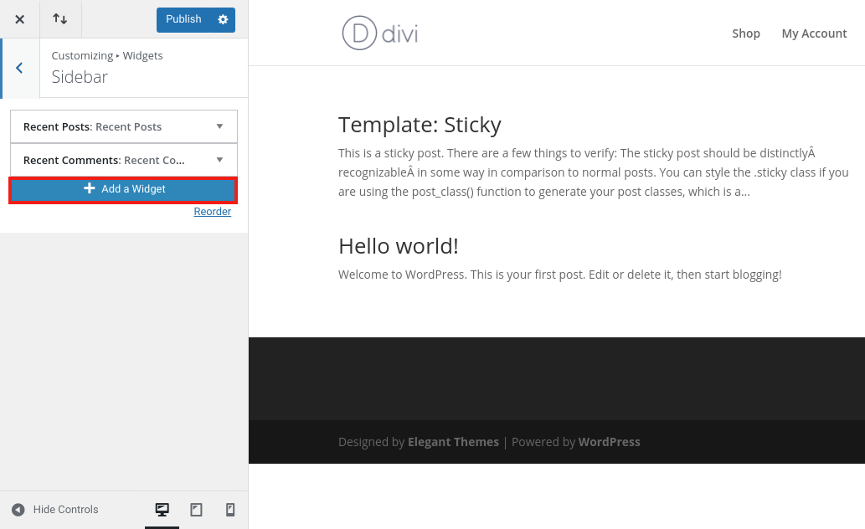Click the up-down arrows import/export icon

point(60,19)
